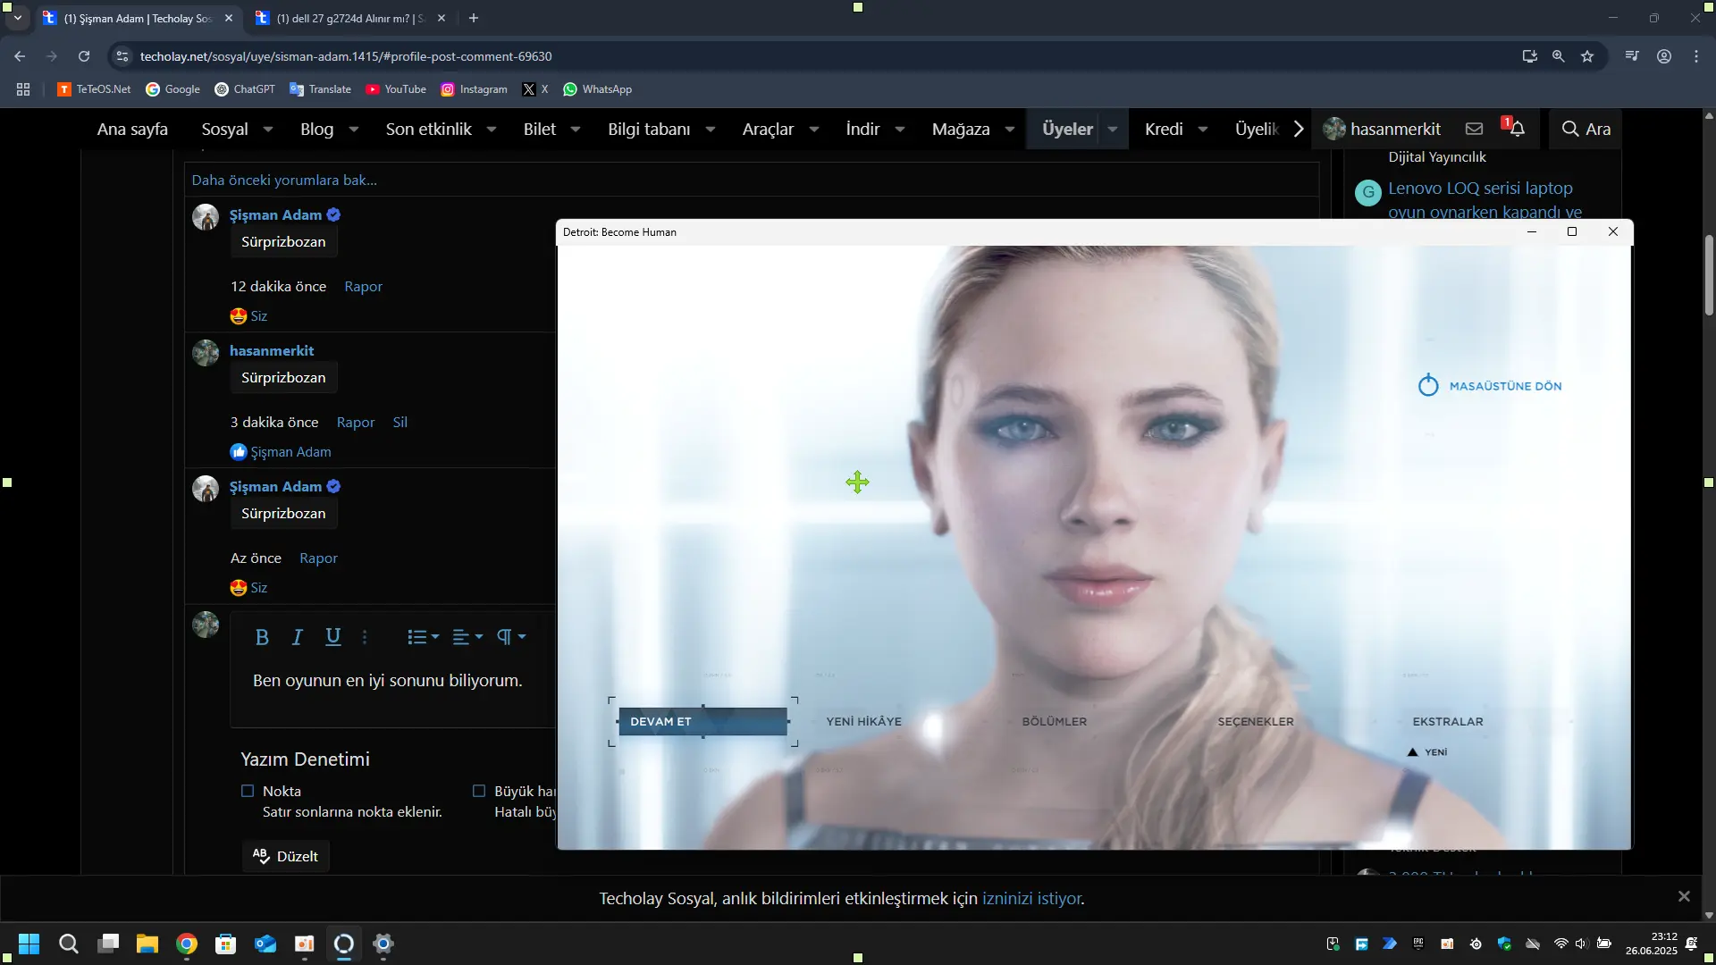Open hasanmerkit profile link in comments

tap(272, 351)
